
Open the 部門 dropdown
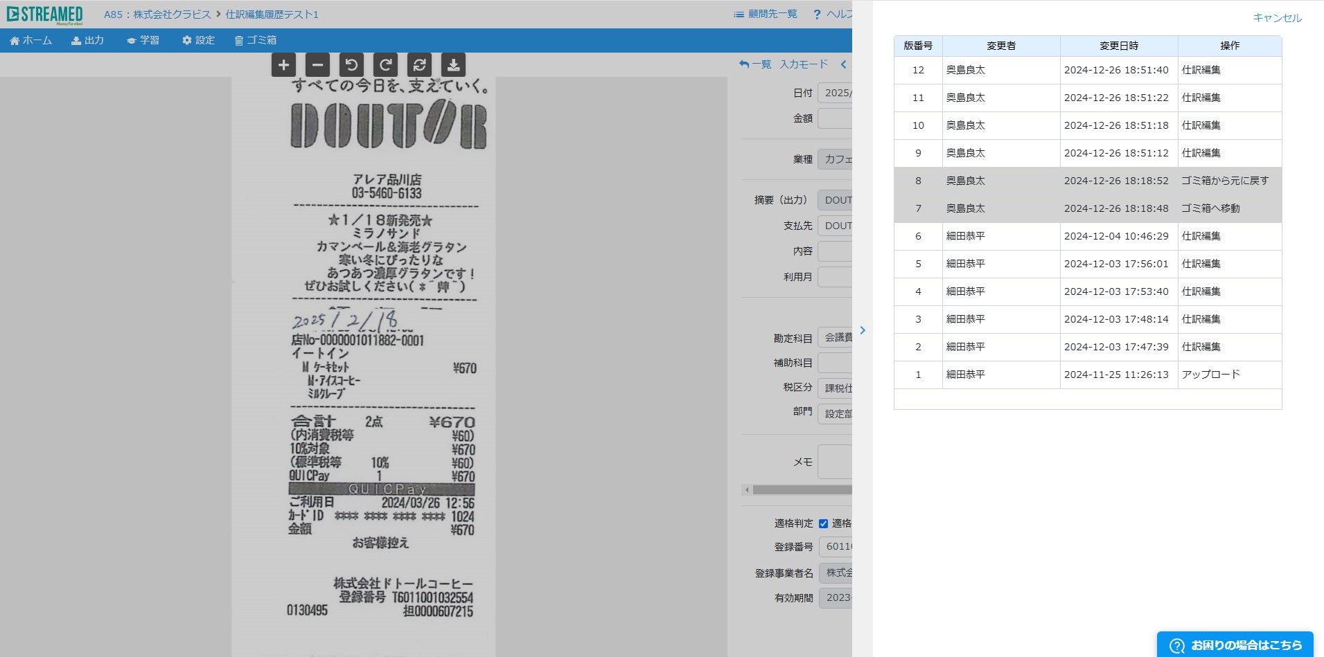835,414
